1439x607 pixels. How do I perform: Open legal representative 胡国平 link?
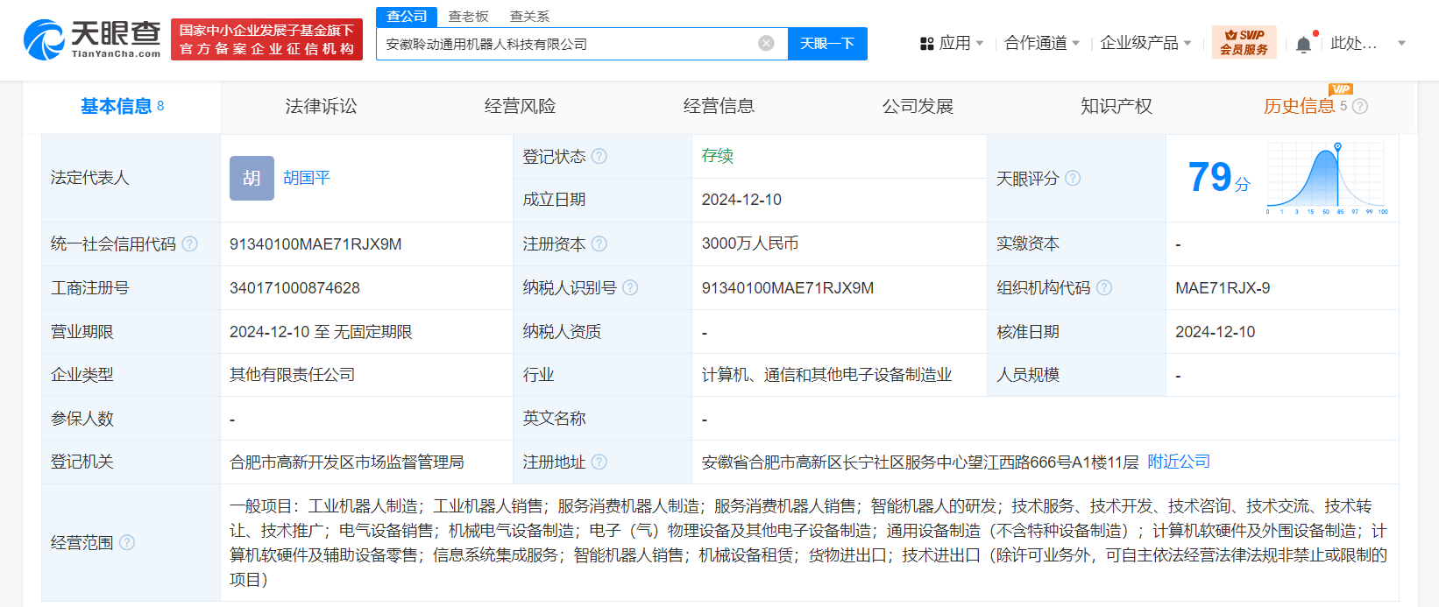coord(307,179)
